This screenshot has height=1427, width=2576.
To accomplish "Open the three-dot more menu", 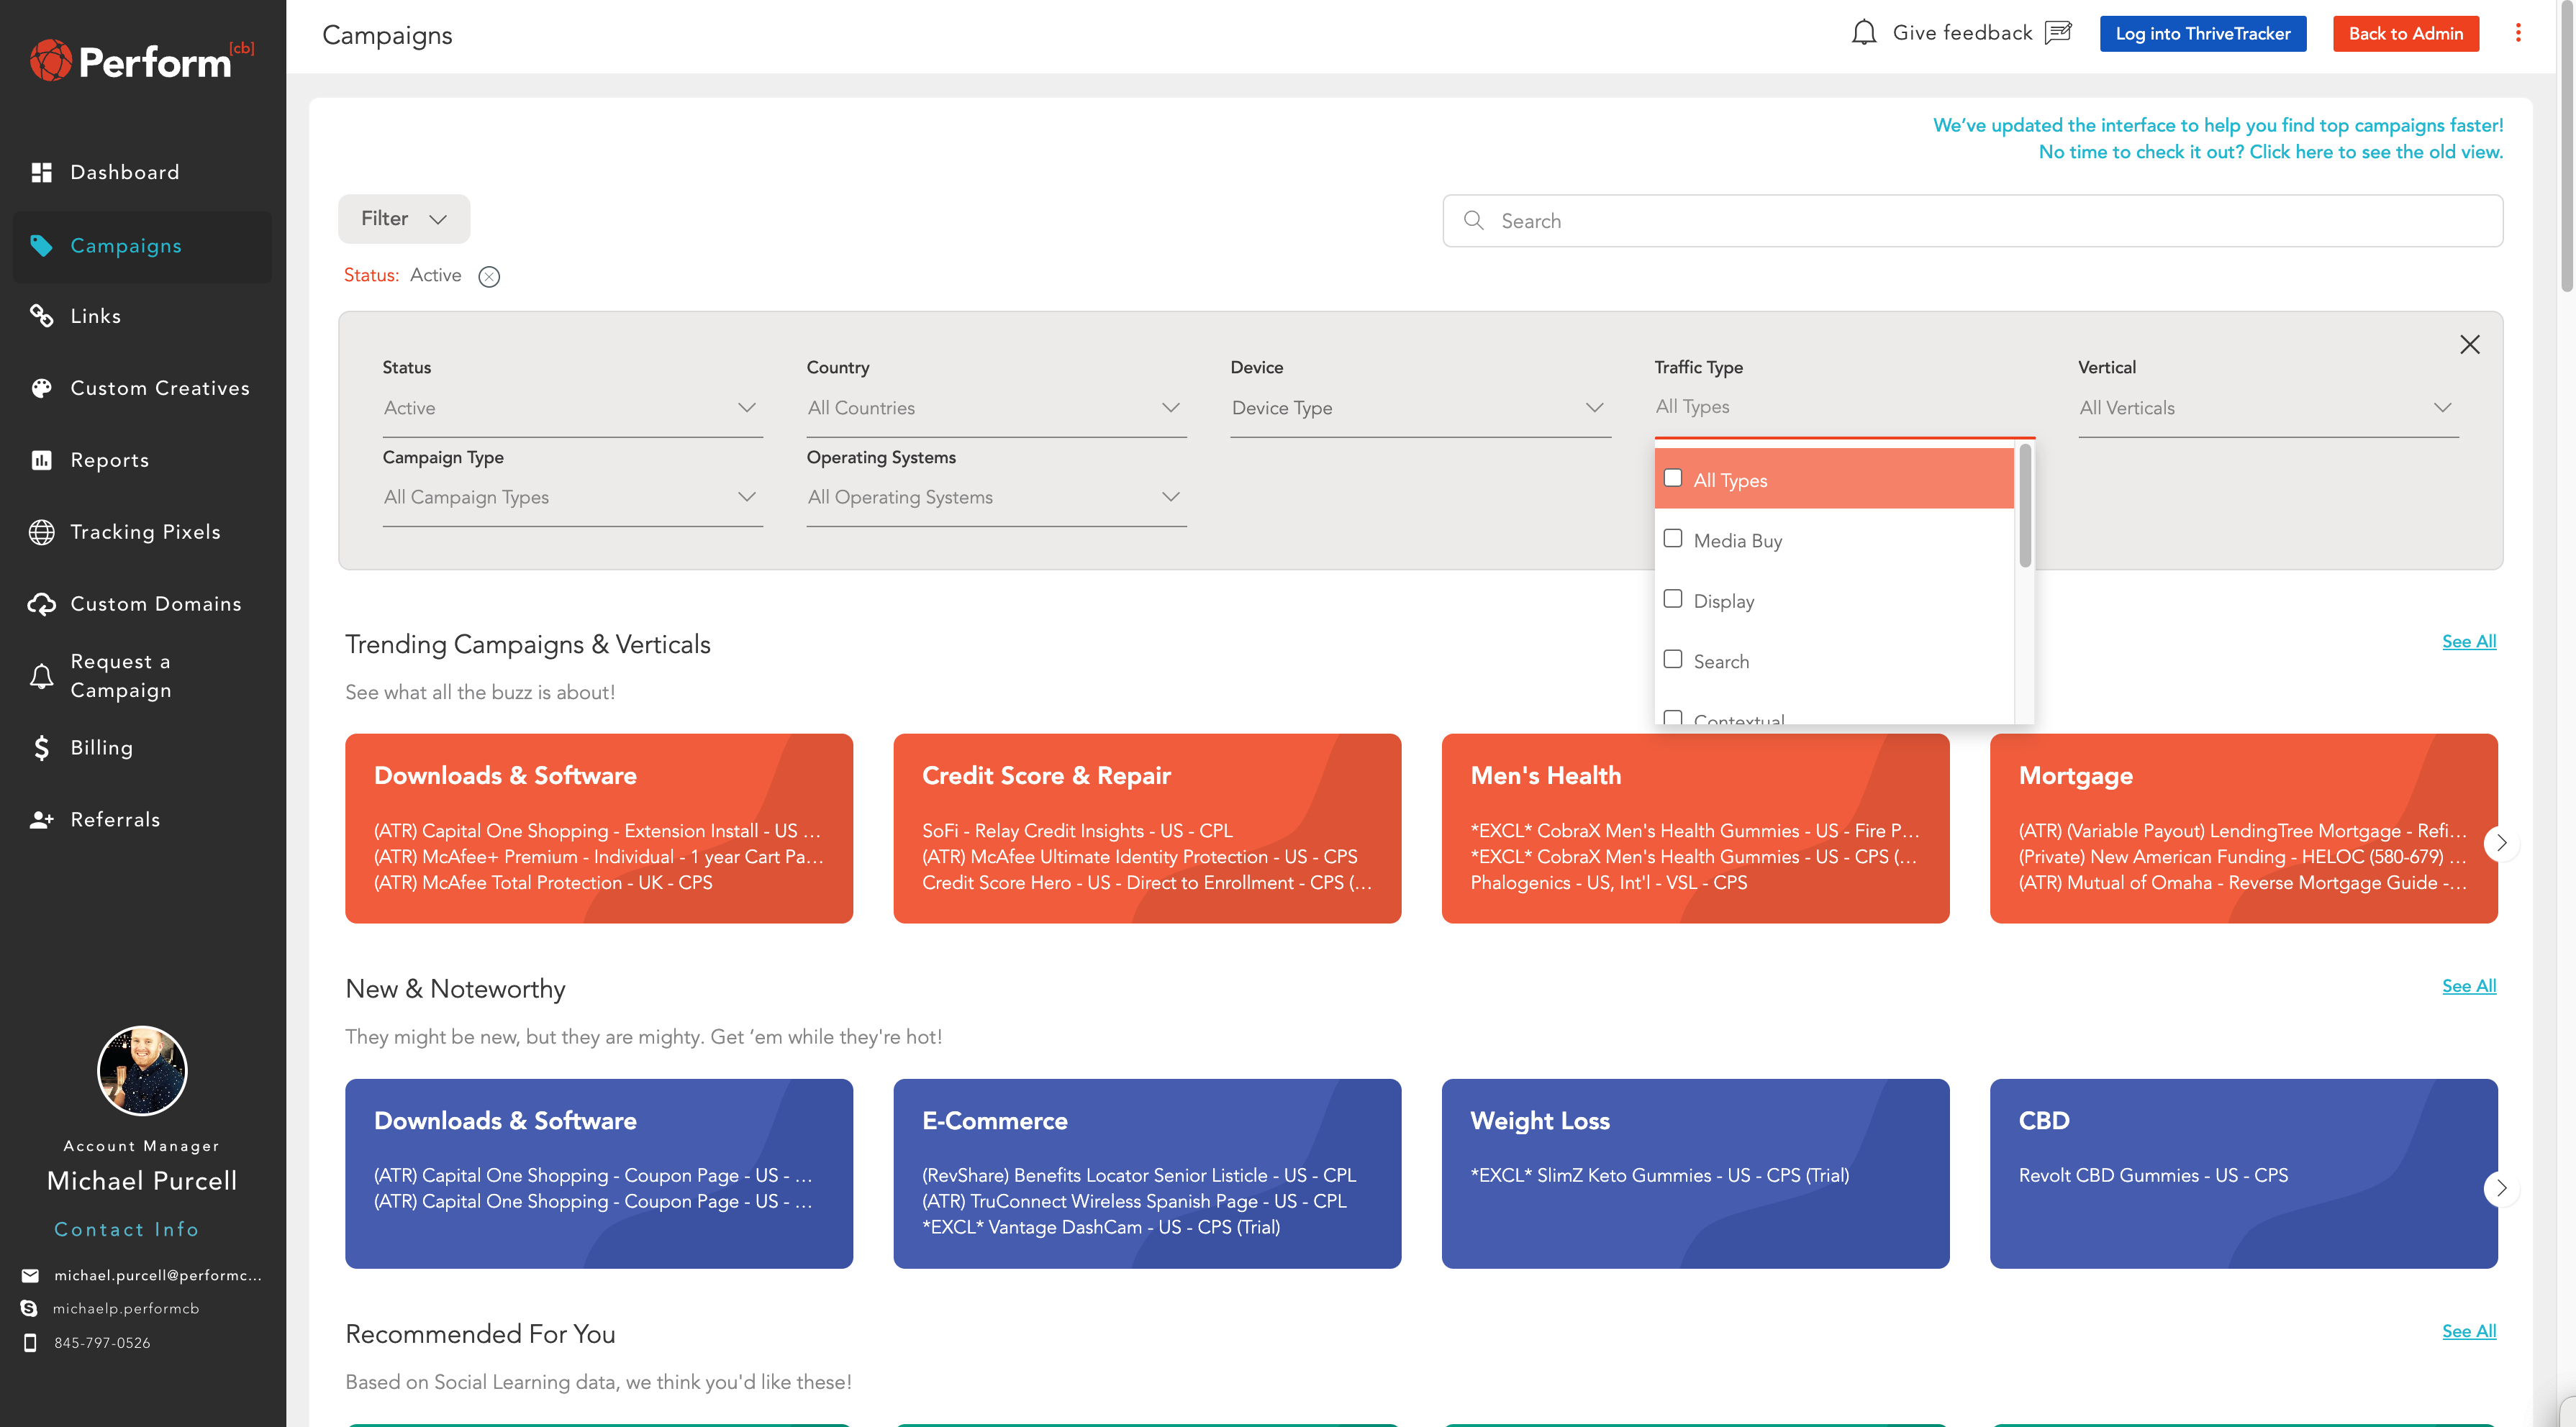I will (2518, 33).
